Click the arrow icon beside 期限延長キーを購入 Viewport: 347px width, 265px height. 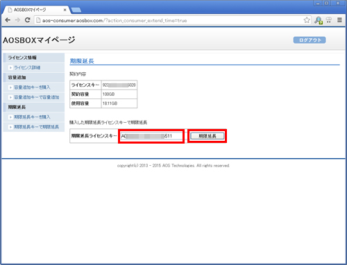click(x=10, y=117)
